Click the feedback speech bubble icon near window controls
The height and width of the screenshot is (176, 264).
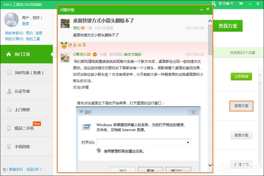[x=241, y=3]
